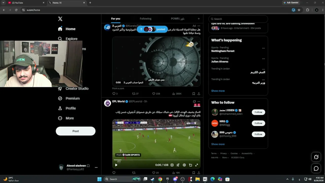Play the football match video
Image resolution: width=325 pixels, height=183 pixels.
(116, 165)
